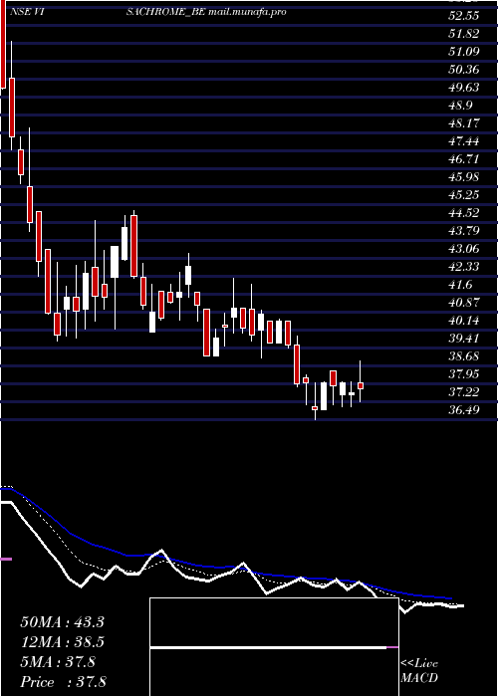This screenshot has width=498, height=697.
Task: Click the 46.71 price axis label
Action: click(462, 159)
